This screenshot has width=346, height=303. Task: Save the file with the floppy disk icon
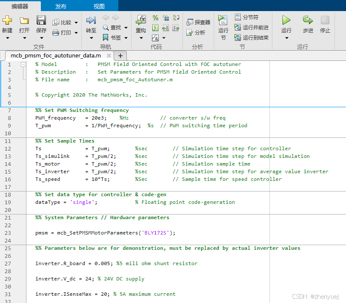[x=41, y=20]
